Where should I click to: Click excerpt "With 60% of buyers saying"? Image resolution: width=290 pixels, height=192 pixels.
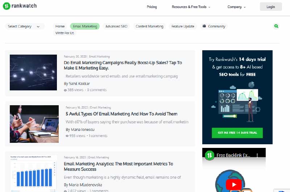pos(127,122)
